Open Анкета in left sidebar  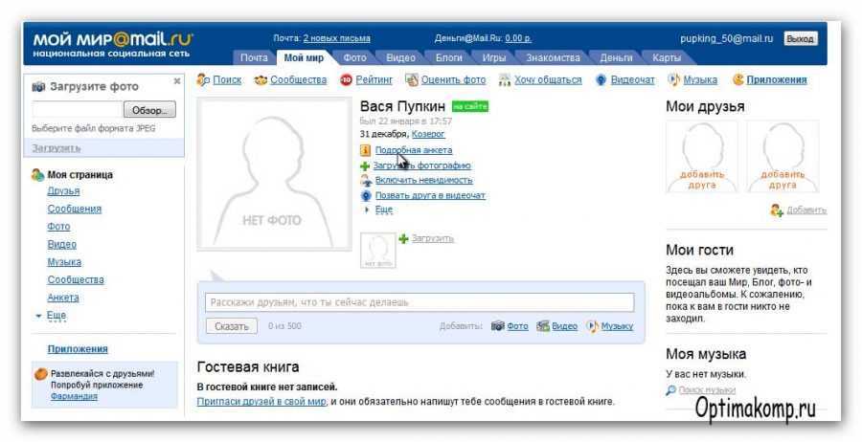[x=63, y=297]
